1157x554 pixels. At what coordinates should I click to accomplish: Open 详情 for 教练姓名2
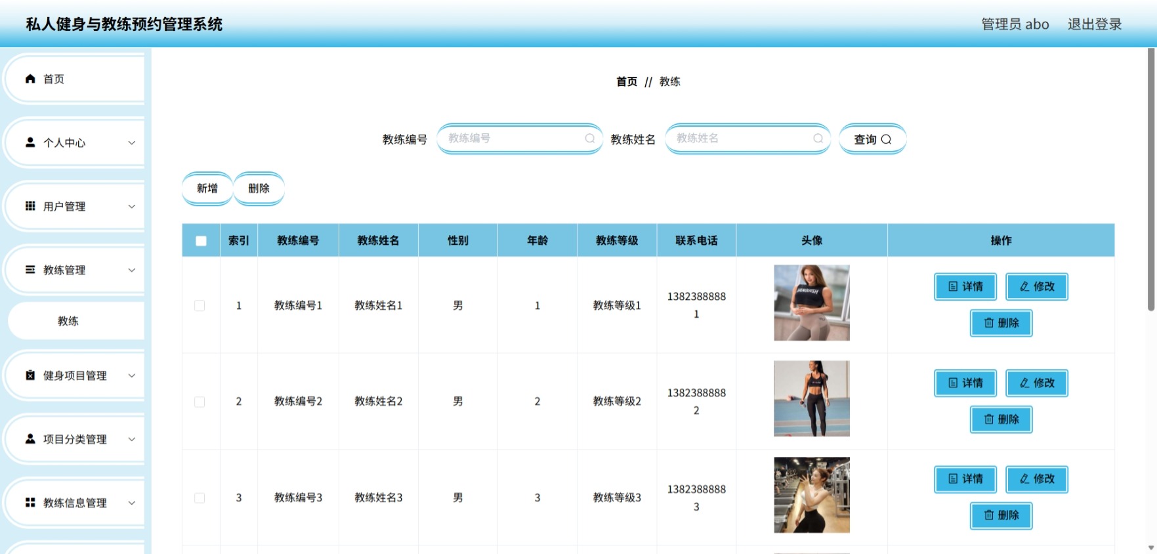coord(965,383)
